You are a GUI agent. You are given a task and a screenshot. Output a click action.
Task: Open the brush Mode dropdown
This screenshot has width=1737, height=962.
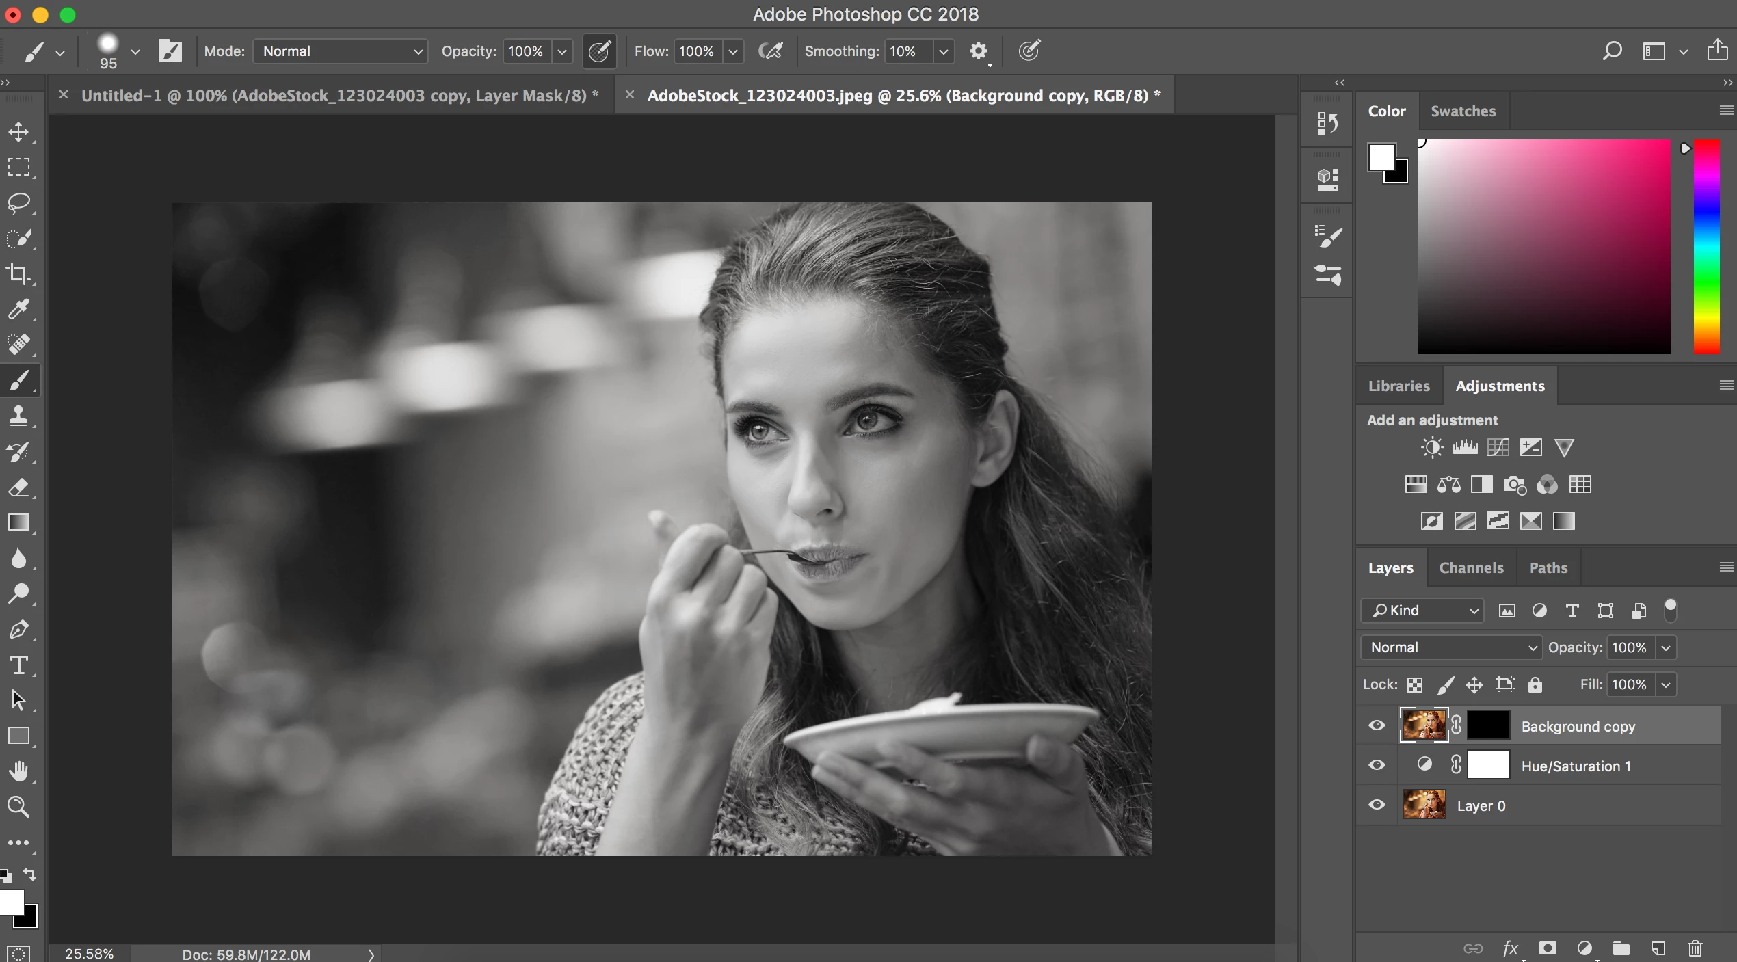click(x=341, y=51)
